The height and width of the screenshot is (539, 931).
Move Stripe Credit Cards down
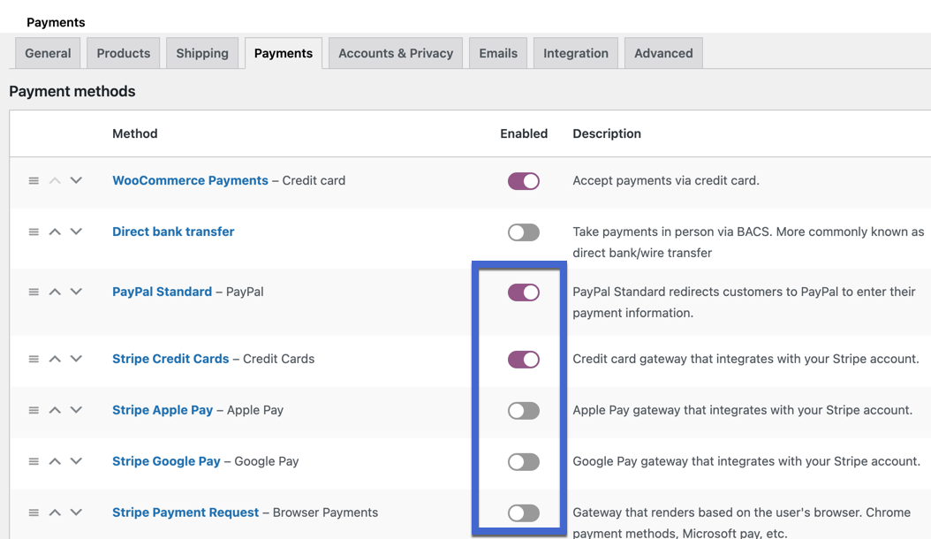(76, 359)
